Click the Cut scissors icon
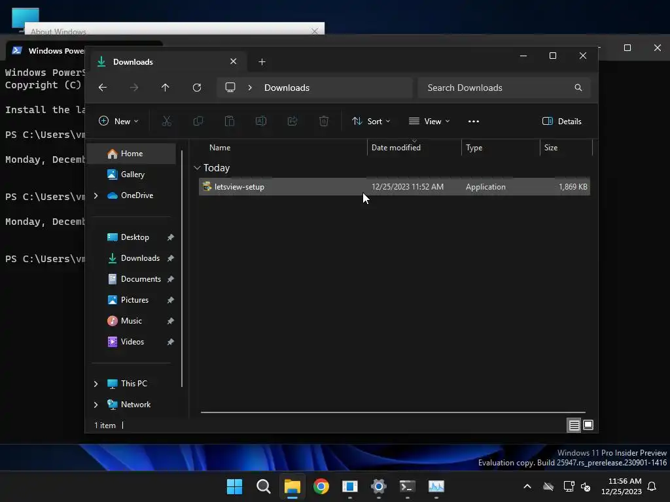Screen dimensions: 670x502 (x=167, y=121)
